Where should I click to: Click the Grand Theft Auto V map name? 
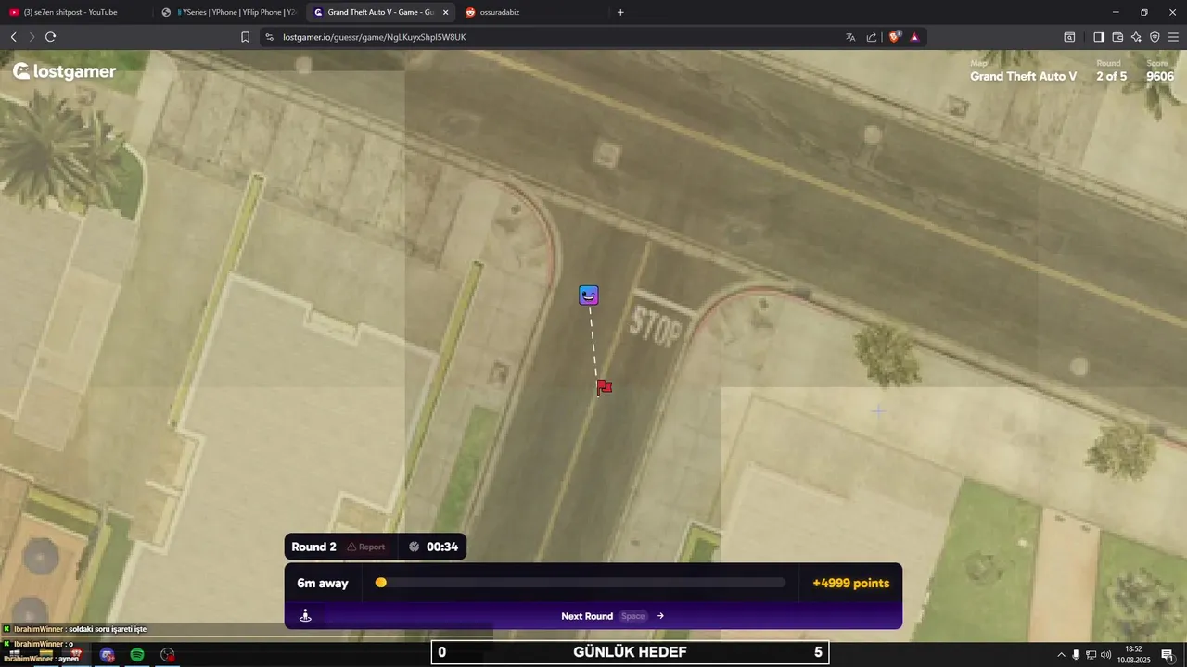pyautogui.click(x=1023, y=76)
